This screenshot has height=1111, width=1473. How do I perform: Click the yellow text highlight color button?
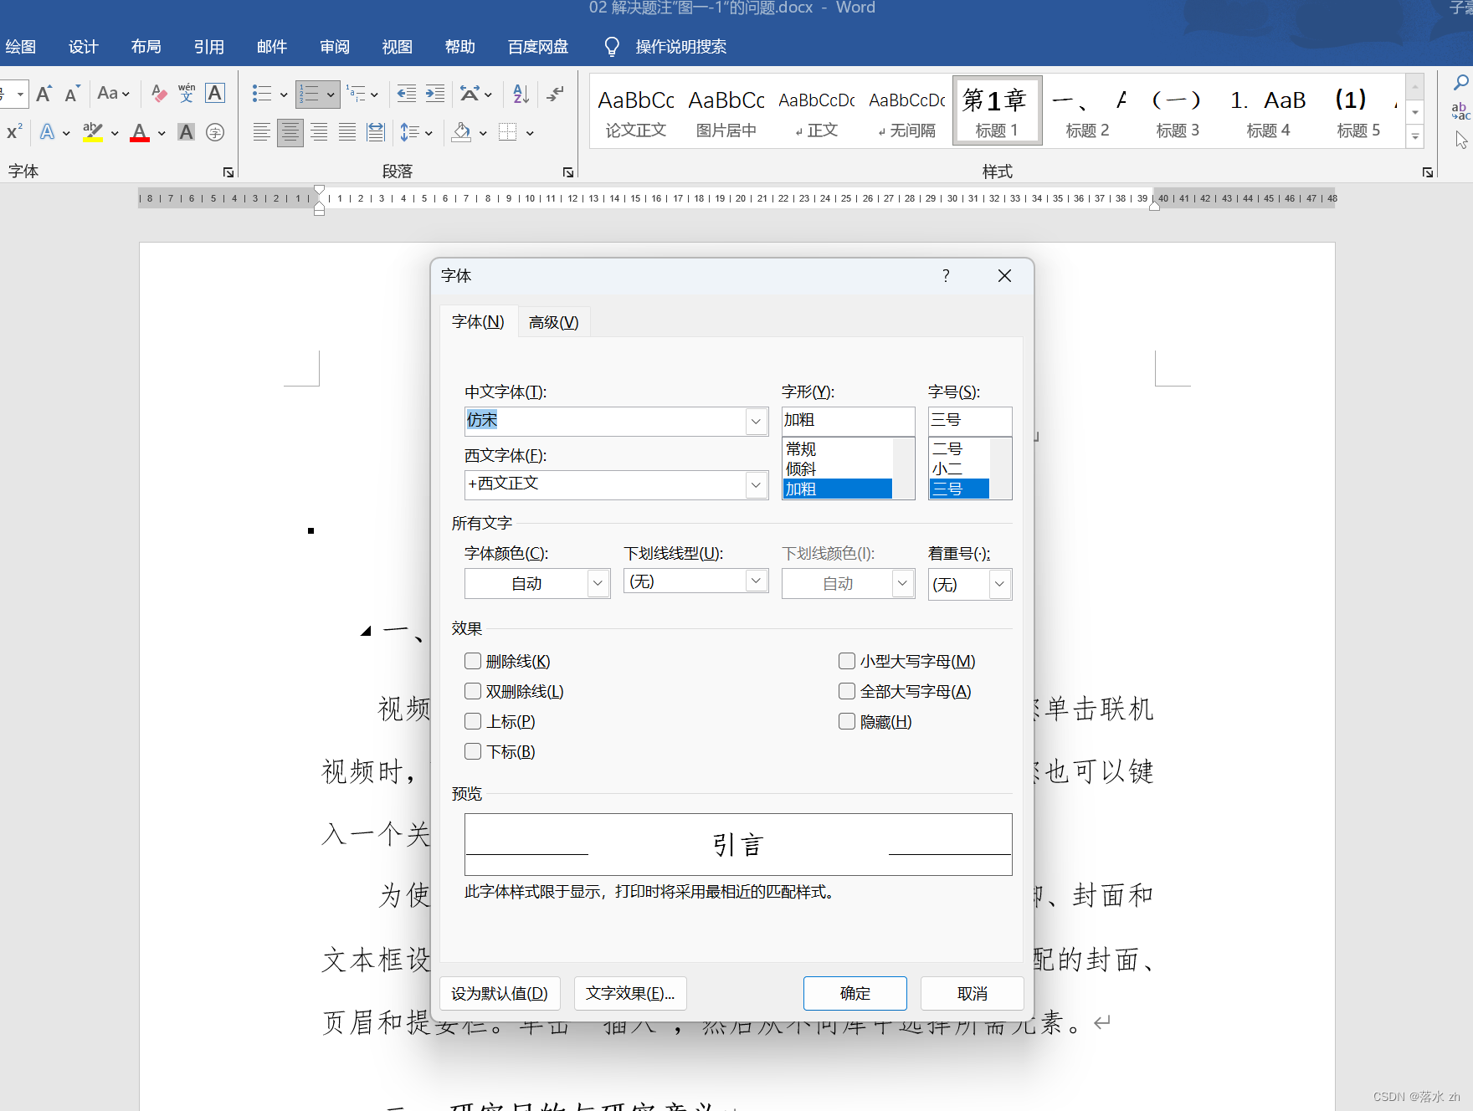point(93,132)
